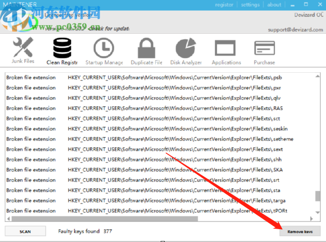Click the horizontal scrollbar left arrow
326x242 pixels.
pos(8,218)
